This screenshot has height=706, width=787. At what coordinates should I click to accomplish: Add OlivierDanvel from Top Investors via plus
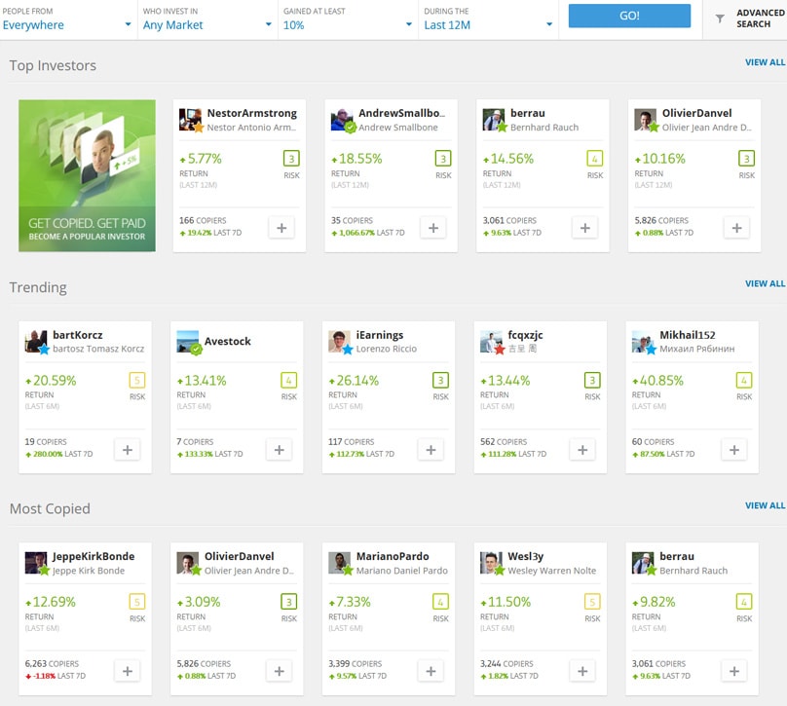click(736, 228)
